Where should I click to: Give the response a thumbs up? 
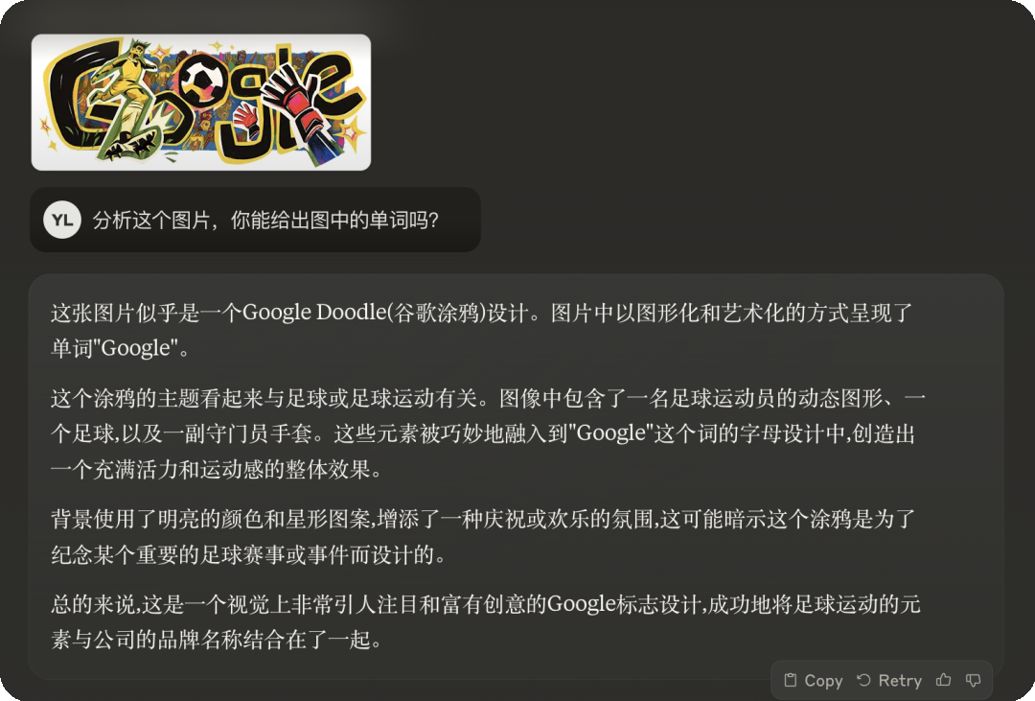pyautogui.click(x=944, y=680)
